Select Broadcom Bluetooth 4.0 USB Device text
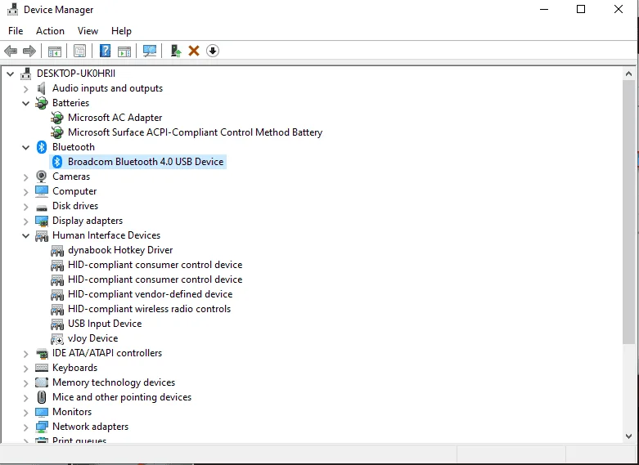Viewport: 639px width, 465px height. tap(146, 162)
